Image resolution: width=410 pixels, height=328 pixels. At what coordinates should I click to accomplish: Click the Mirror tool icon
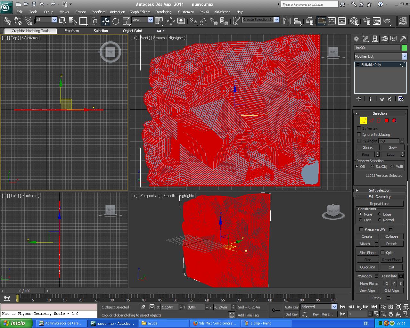[287, 21]
